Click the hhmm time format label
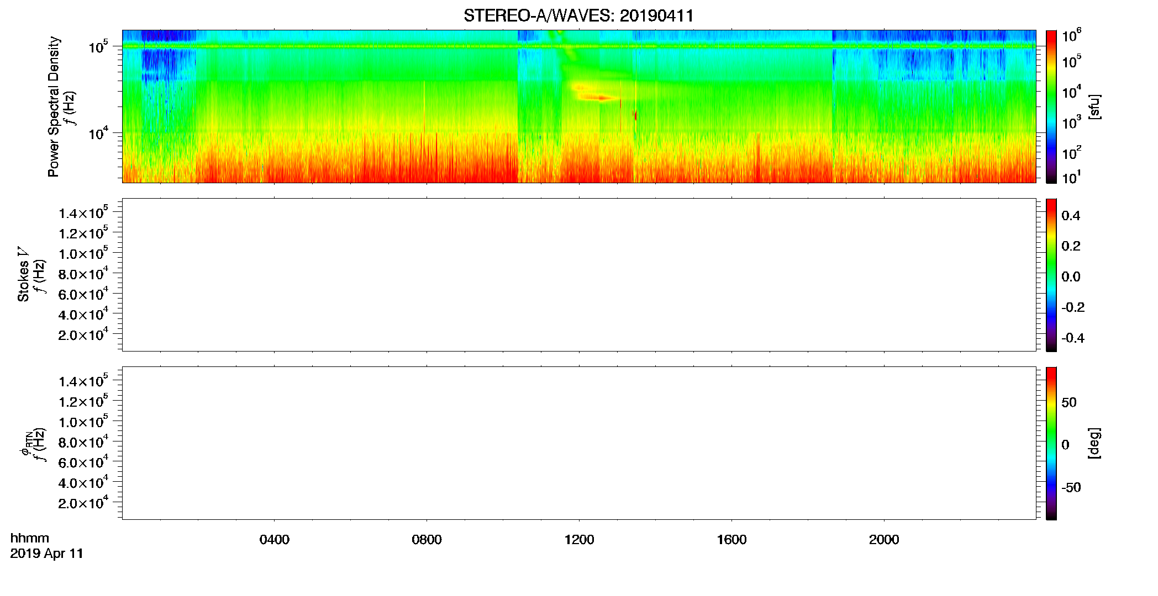 point(30,538)
